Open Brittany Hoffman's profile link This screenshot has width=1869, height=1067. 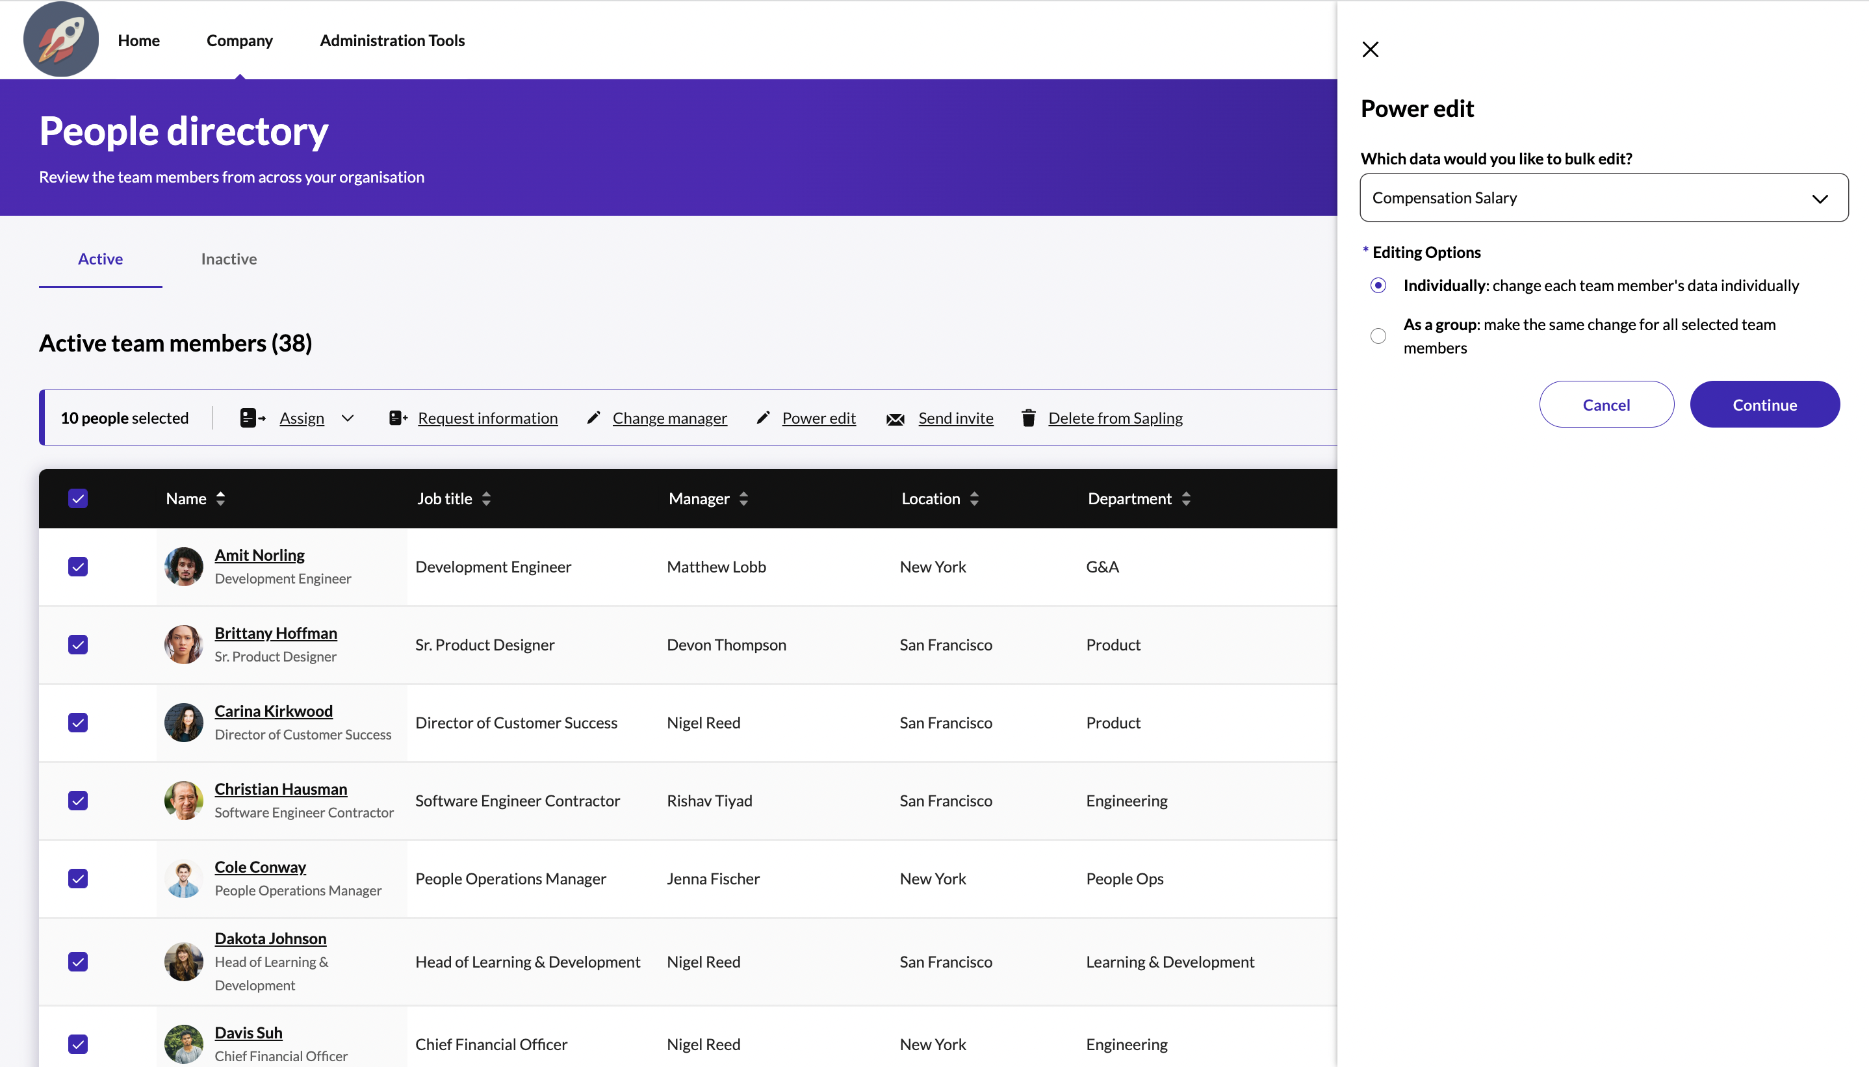[276, 632]
